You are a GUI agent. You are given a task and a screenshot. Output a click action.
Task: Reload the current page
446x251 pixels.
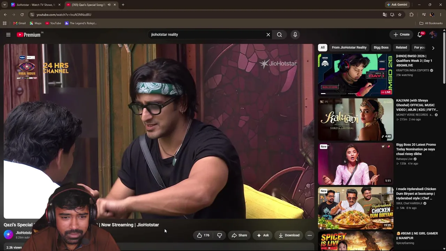tap(22, 15)
